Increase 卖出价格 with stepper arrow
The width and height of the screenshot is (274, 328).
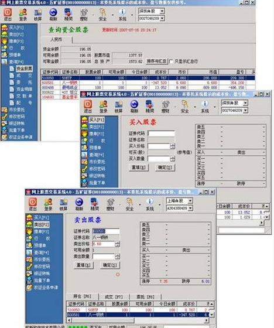click(x=118, y=242)
